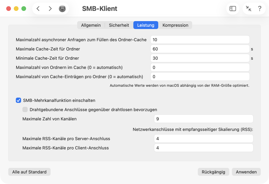Click Maximale Zahl von Kanälen field
Screen dimensions: 269x184
click(204, 119)
